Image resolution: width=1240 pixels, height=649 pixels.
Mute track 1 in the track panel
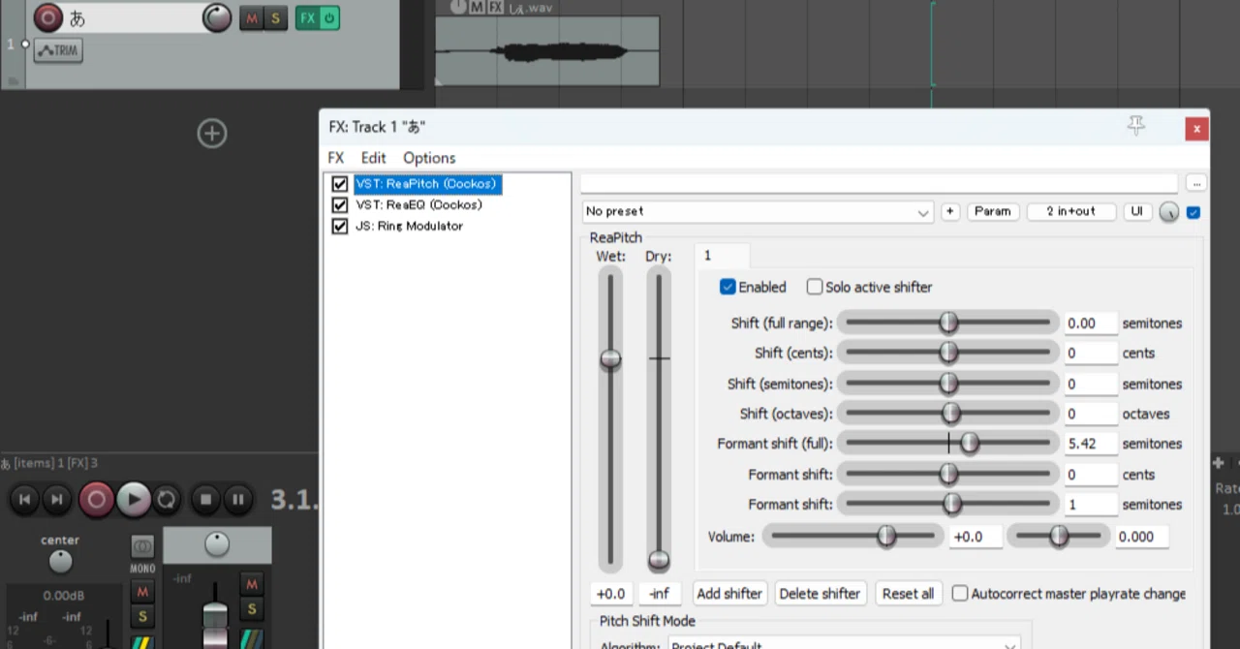pos(252,17)
